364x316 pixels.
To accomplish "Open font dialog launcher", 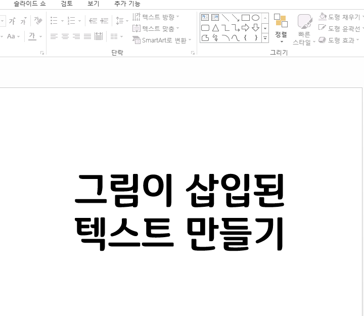I will [42, 53].
